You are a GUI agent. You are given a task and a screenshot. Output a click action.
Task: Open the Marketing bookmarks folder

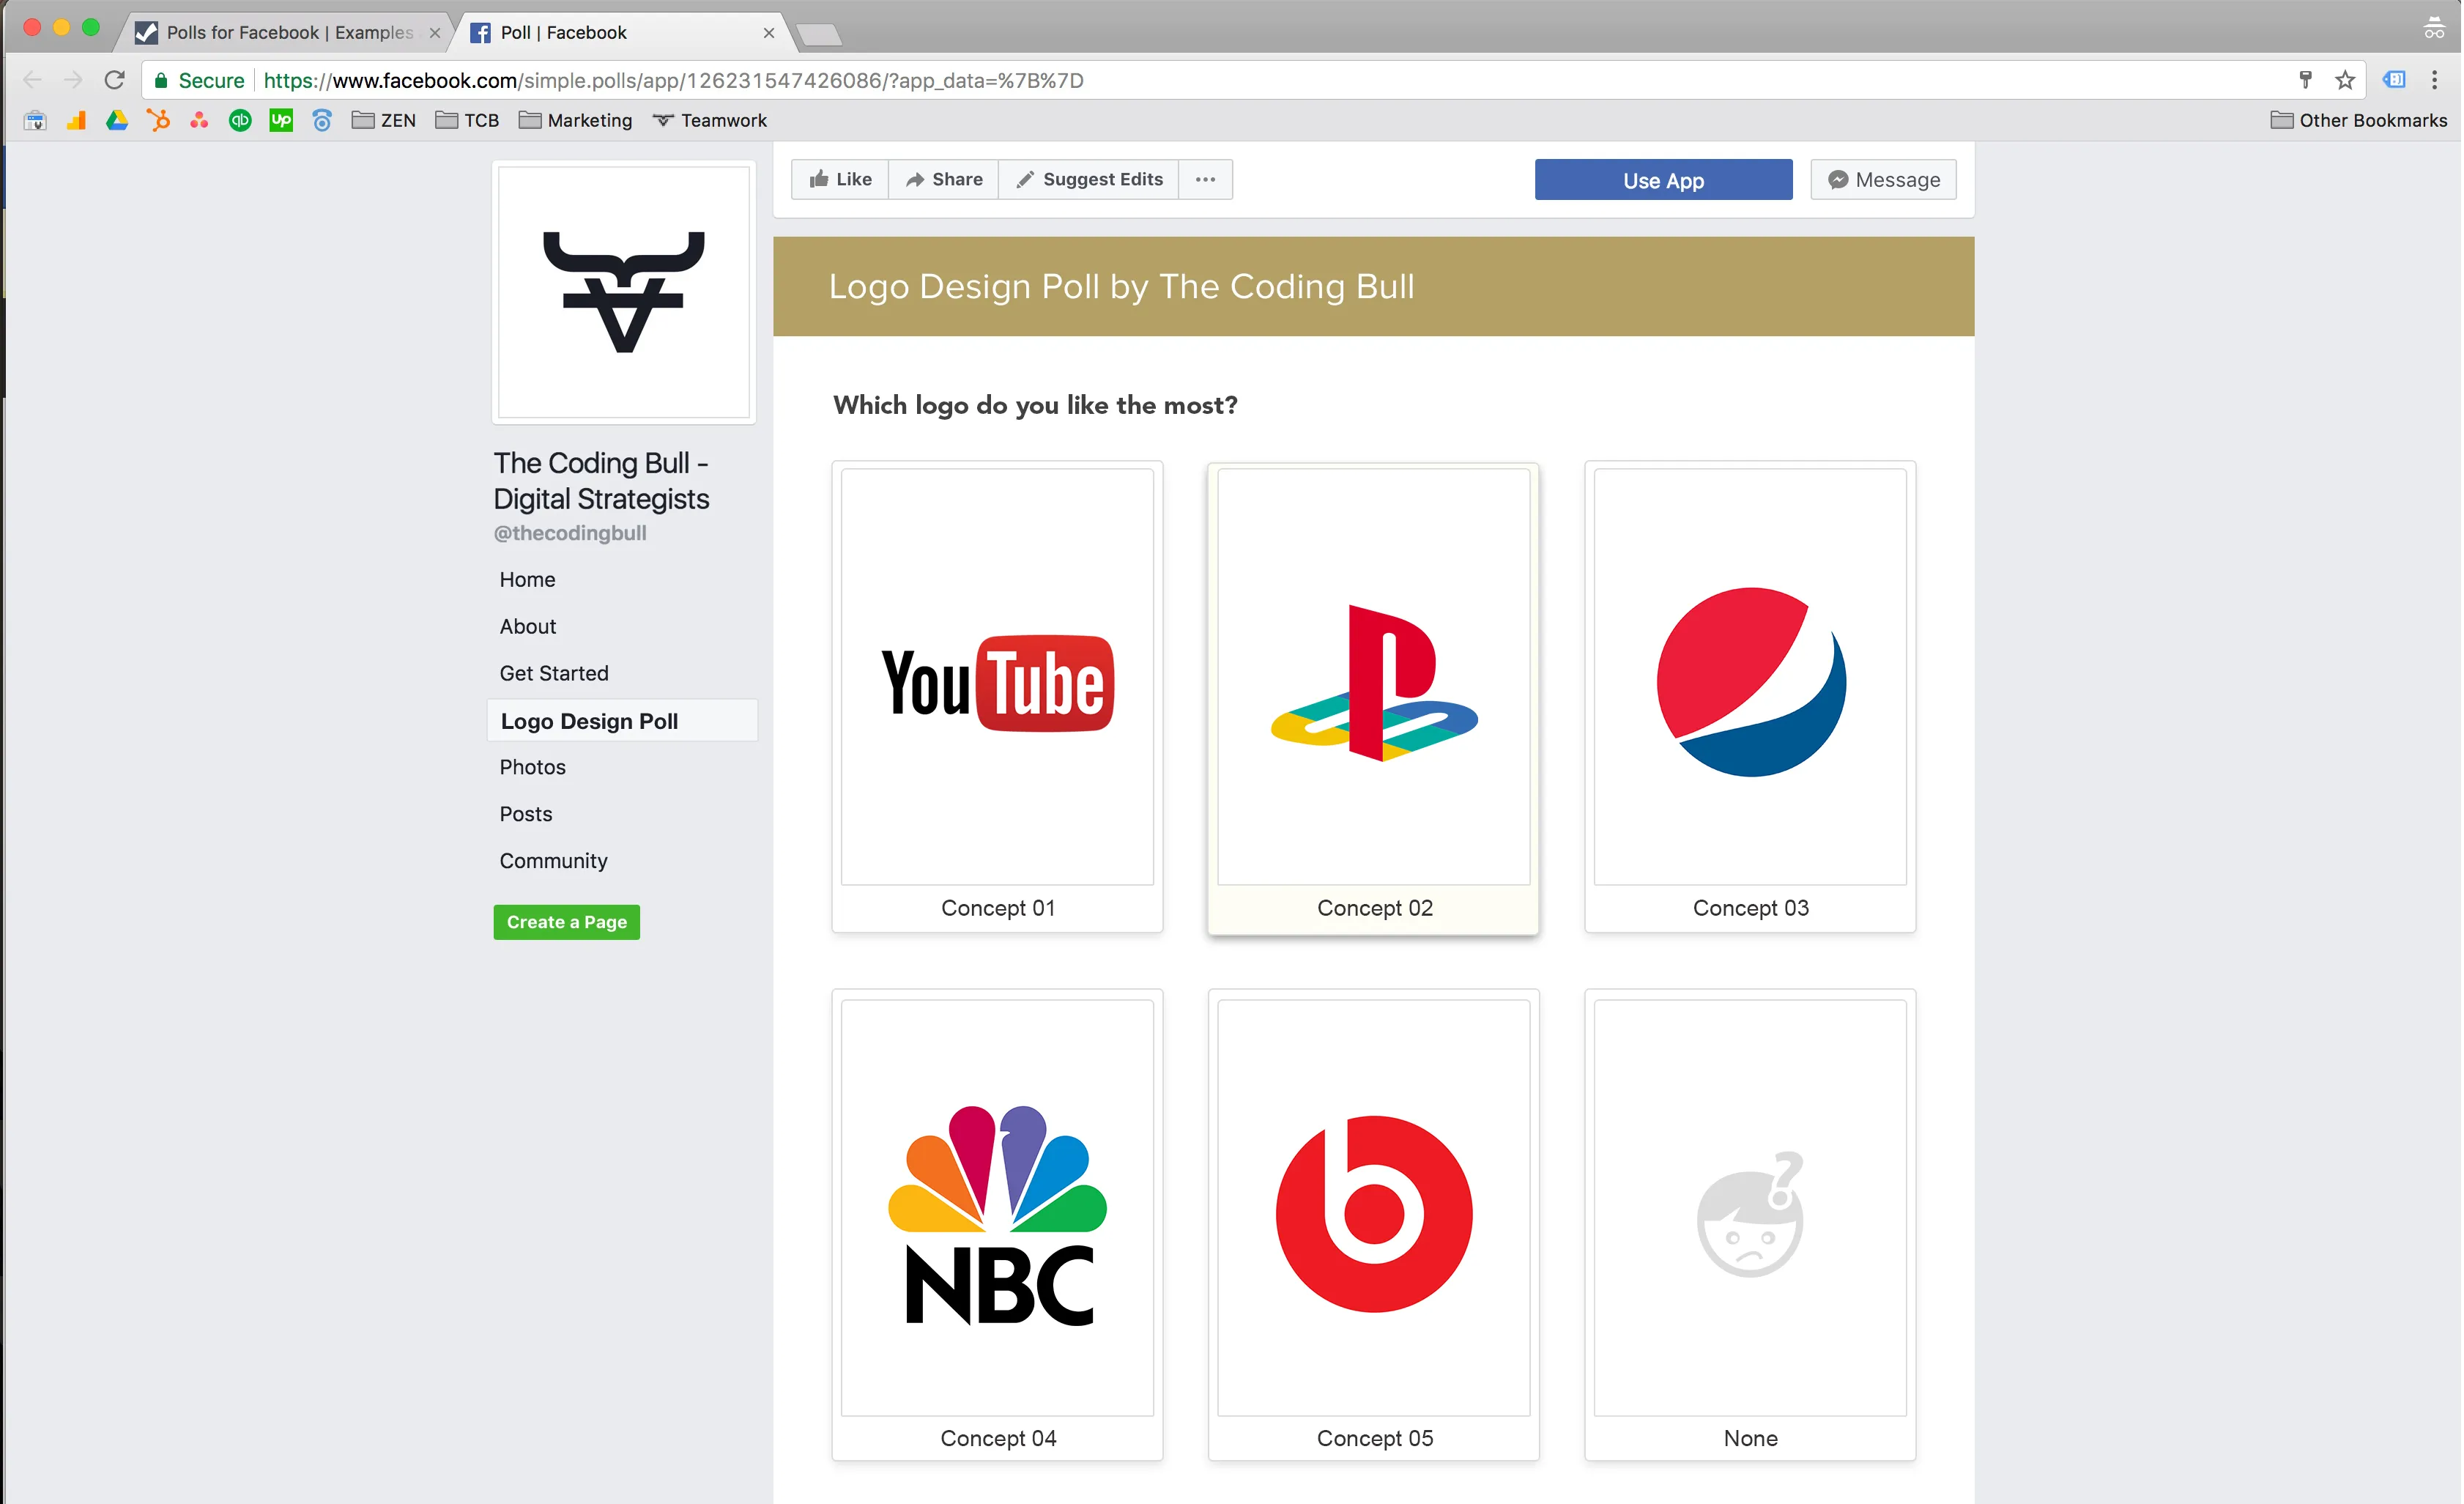(x=576, y=120)
